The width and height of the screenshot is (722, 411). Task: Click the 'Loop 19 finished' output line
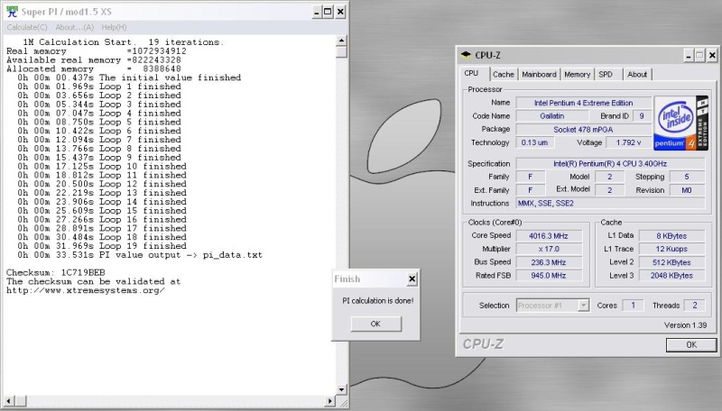(102, 246)
